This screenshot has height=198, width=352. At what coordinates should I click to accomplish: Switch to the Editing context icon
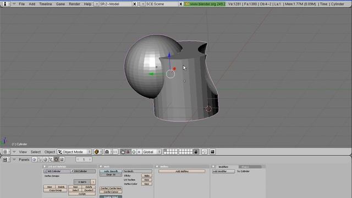click(56, 159)
